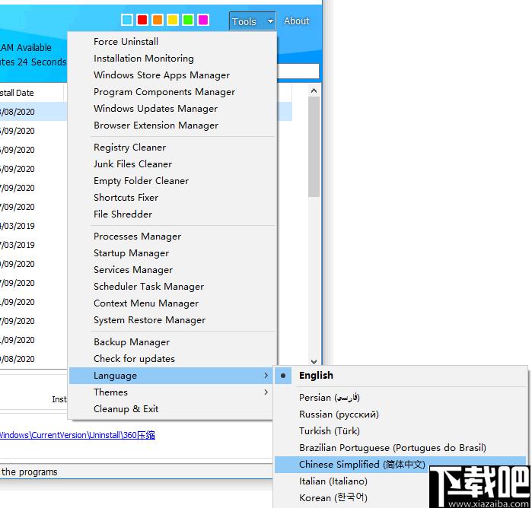Image resolution: width=532 pixels, height=508 pixels.
Task: Open Windows Updates Manager
Action: (172, 109)
